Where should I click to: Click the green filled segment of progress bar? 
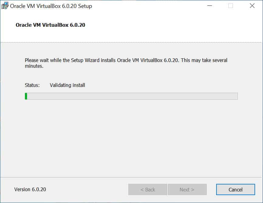tap(26, 96)
